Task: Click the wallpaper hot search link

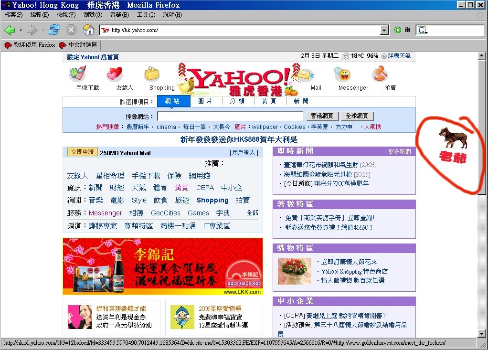Action: click(x=265, y=127)
